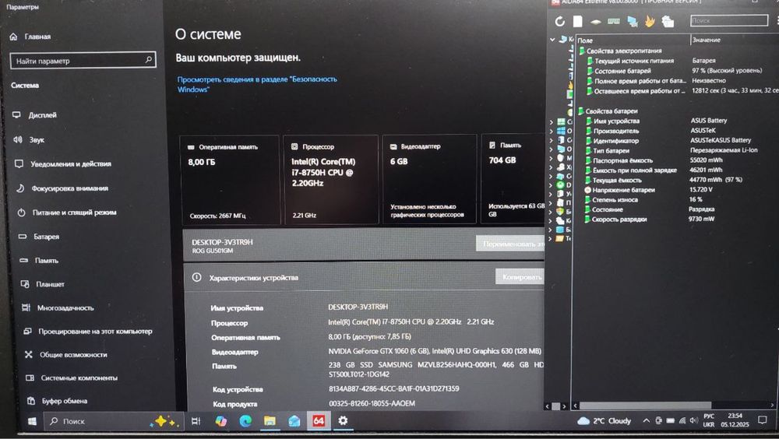Click the Копировать button

(520, 276)
